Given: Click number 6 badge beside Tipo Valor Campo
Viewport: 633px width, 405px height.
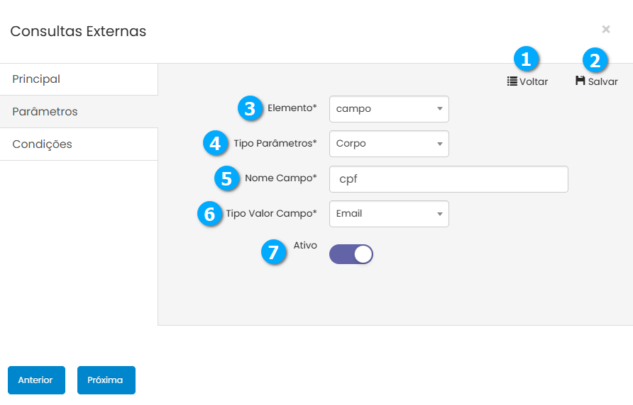Looking at the screenshot, I should click(x=209, y=214).
